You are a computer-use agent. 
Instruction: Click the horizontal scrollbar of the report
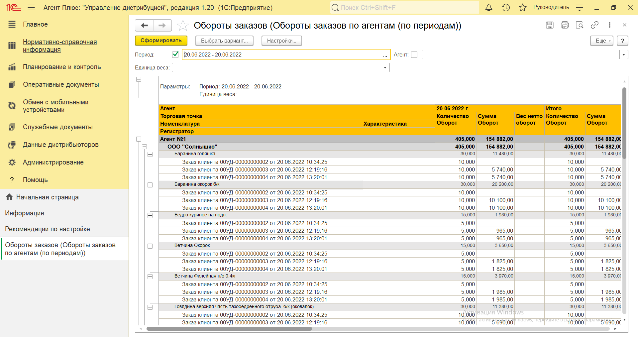tap(229, 329)
